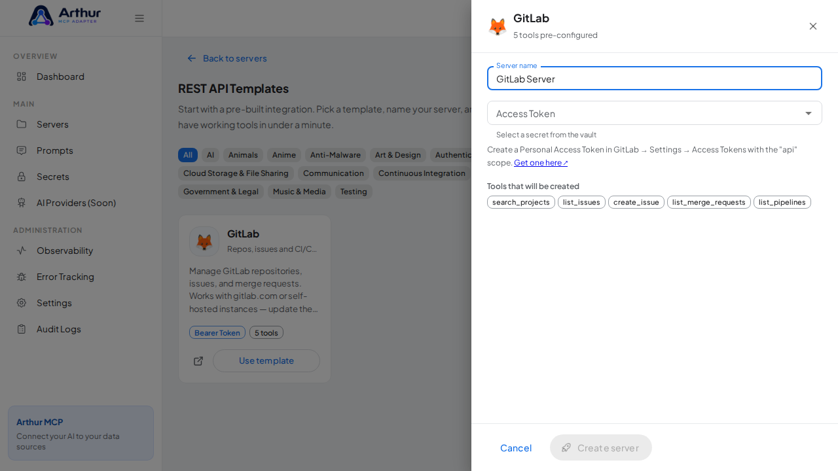Click the Secrets padlock icon
The width and height of the screenshot is (838, 471).
click(x=22, y=177)
